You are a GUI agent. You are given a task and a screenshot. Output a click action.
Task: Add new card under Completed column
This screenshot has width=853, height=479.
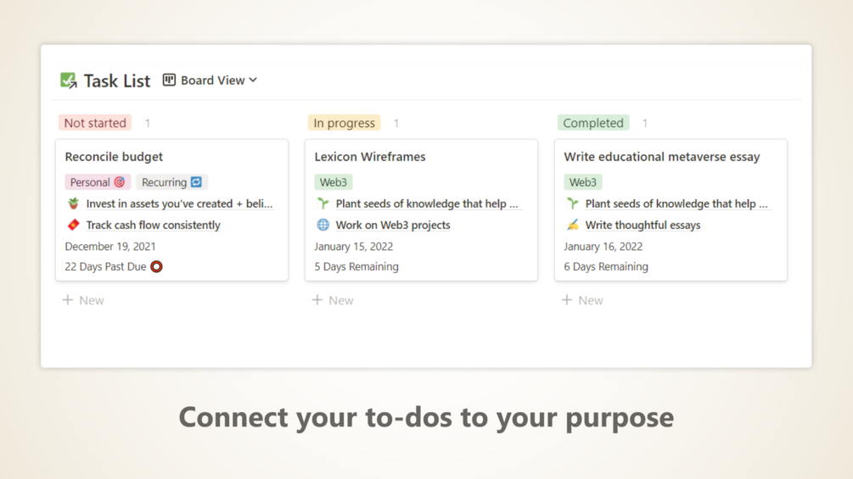pyautogui.click(x=582, y=300)
